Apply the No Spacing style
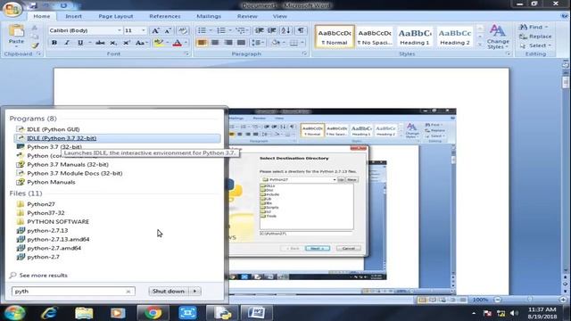This screenshot has width=571, height=321. pyautogui.click(x=375, y=37)
